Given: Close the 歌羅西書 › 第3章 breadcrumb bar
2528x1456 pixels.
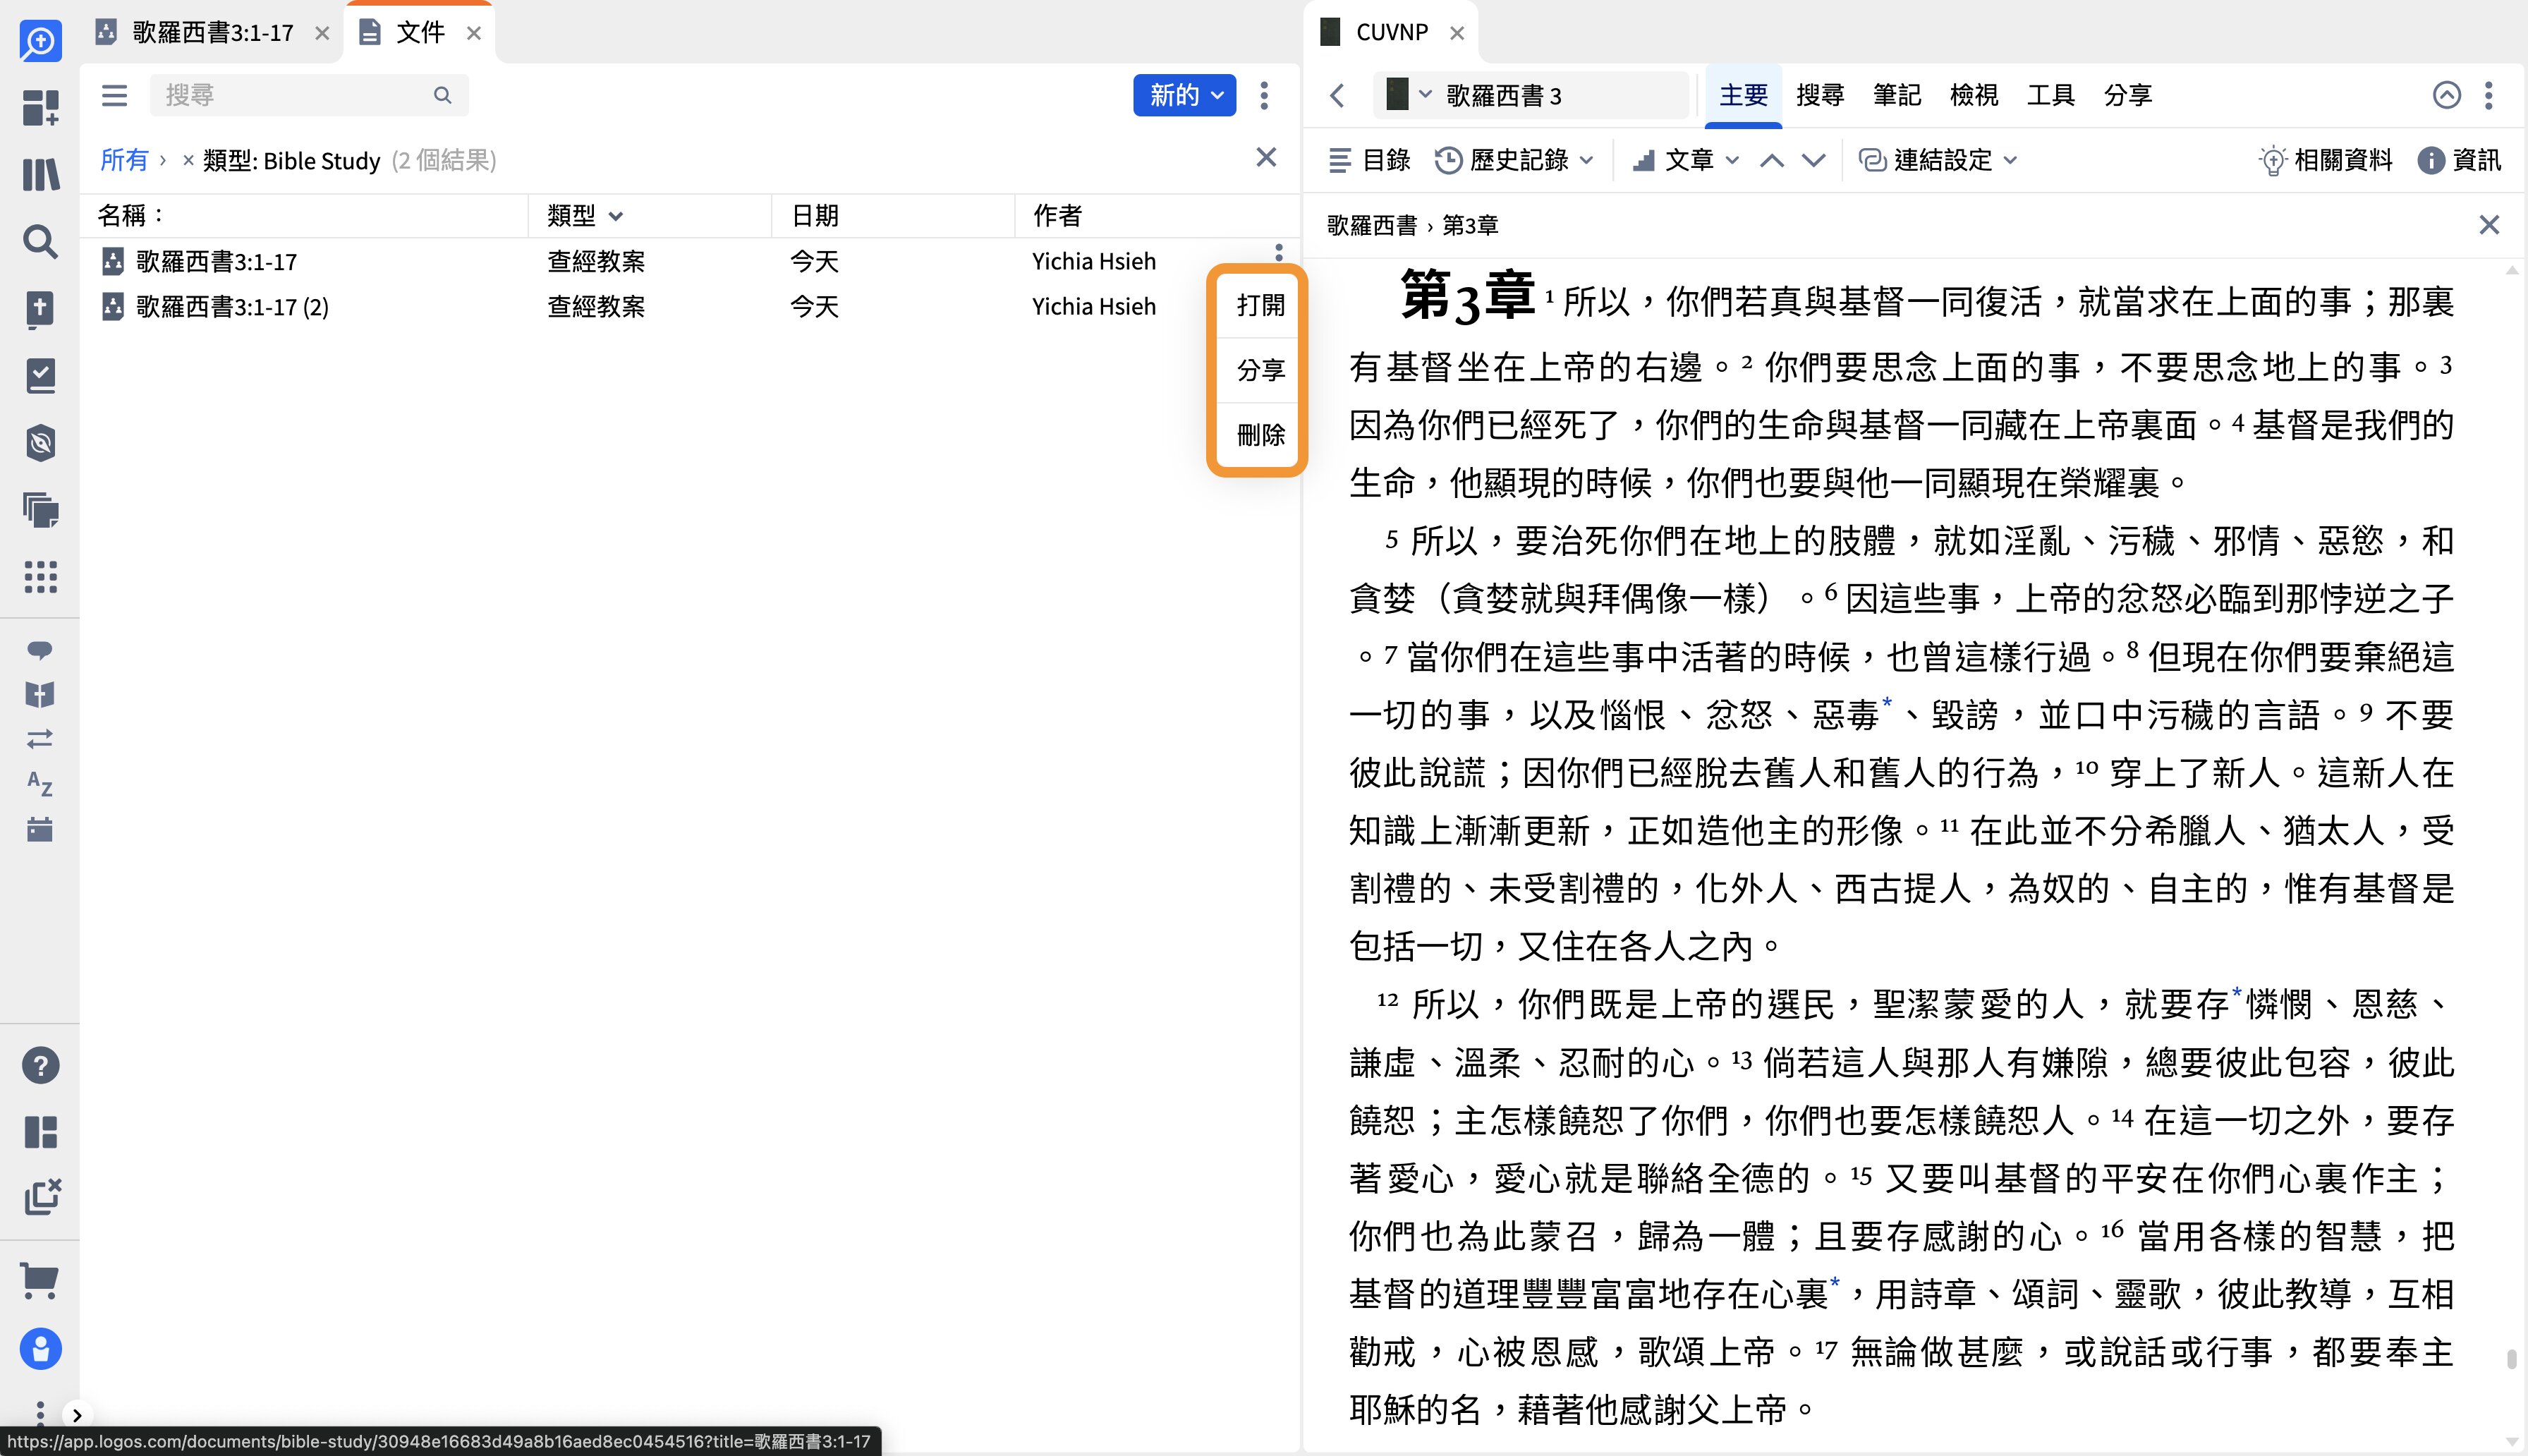Looking at the screenshot, I should 2489,225.
